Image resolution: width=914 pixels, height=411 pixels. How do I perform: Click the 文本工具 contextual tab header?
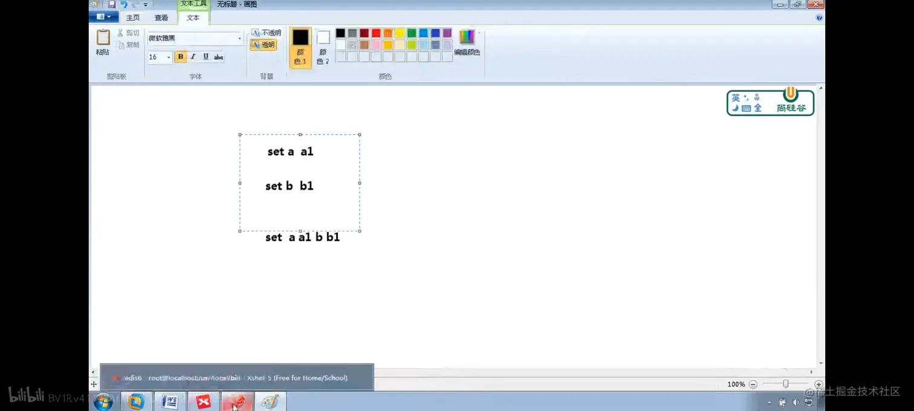[193, 4]
